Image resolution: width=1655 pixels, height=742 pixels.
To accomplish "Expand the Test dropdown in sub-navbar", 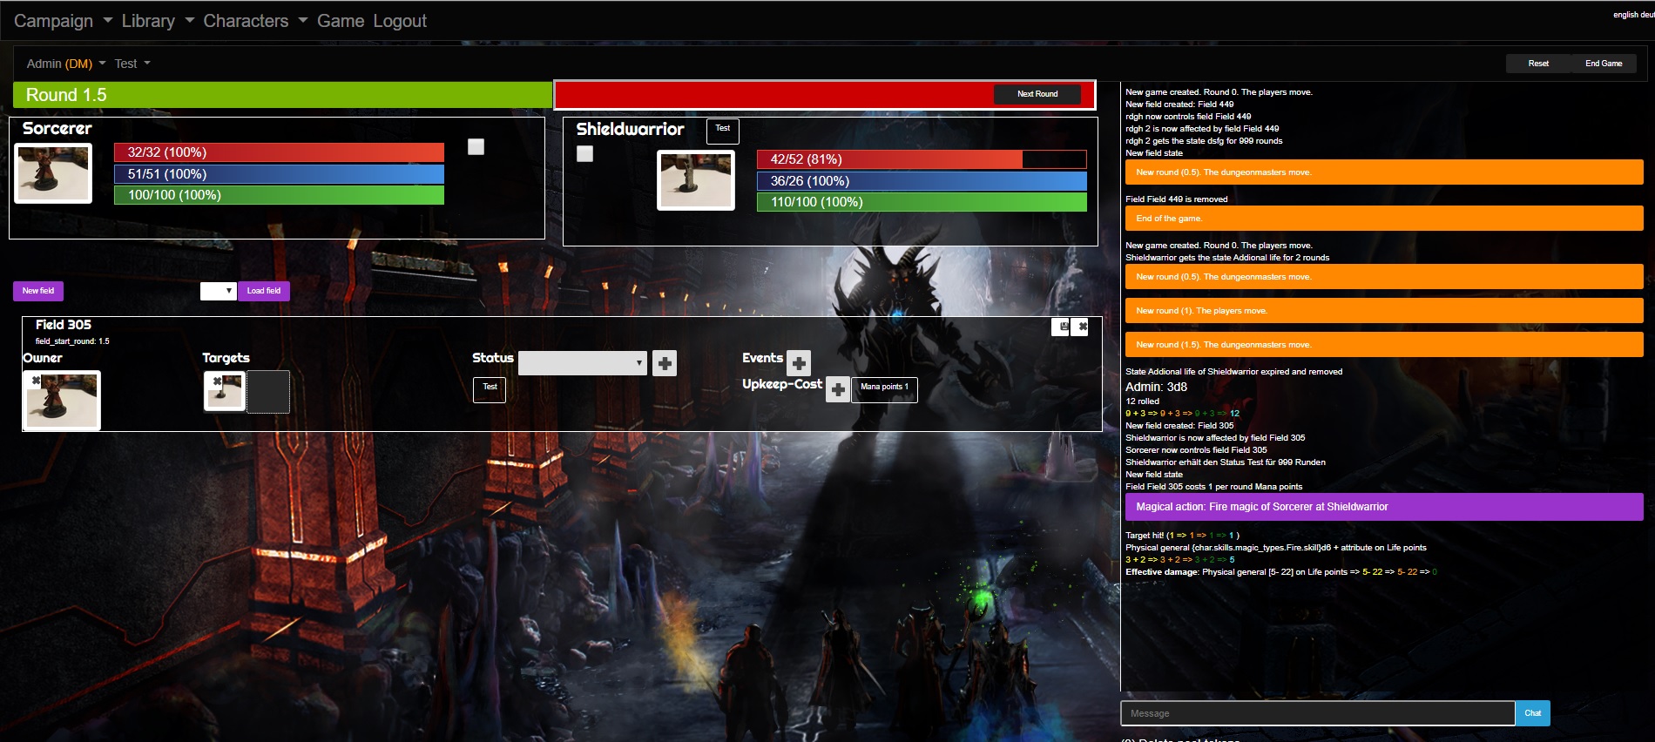I will click(132, 64).
